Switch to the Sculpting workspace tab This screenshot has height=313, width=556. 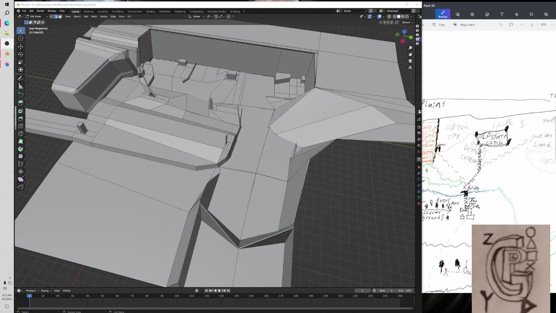click(103, 11)
